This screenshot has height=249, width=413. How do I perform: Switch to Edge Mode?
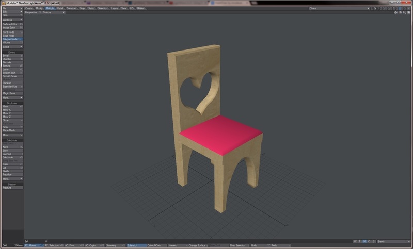pos(12,36)
